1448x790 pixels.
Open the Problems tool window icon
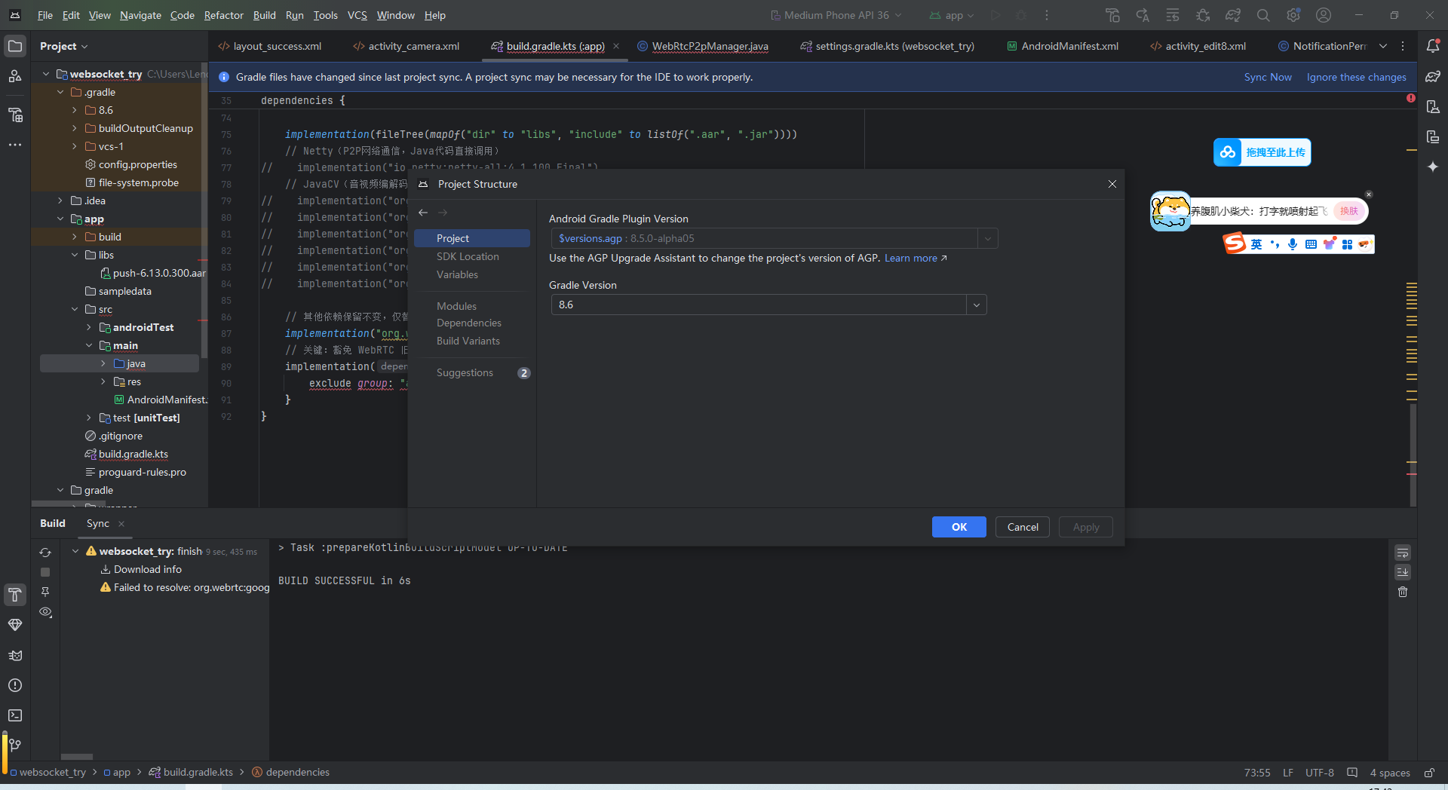pos(15,685)
